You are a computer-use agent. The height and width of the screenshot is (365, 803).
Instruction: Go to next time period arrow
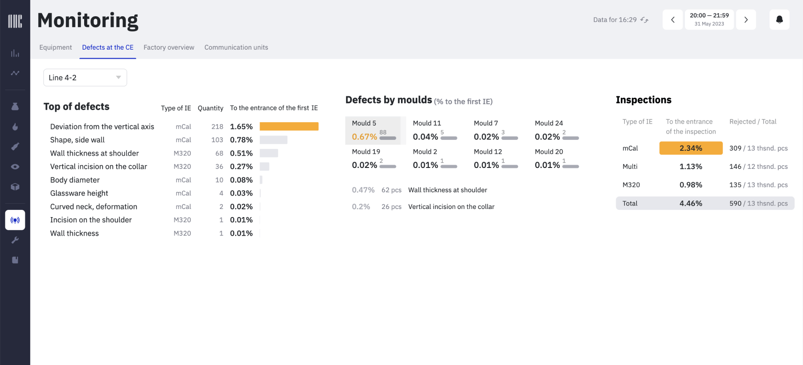746,20
